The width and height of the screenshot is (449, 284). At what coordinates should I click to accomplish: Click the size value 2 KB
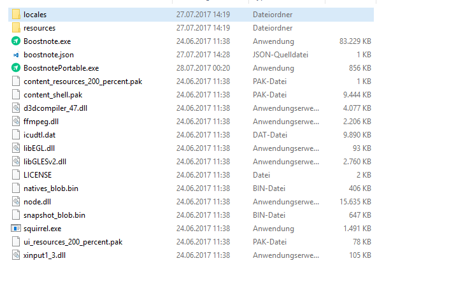pos(364,175)
